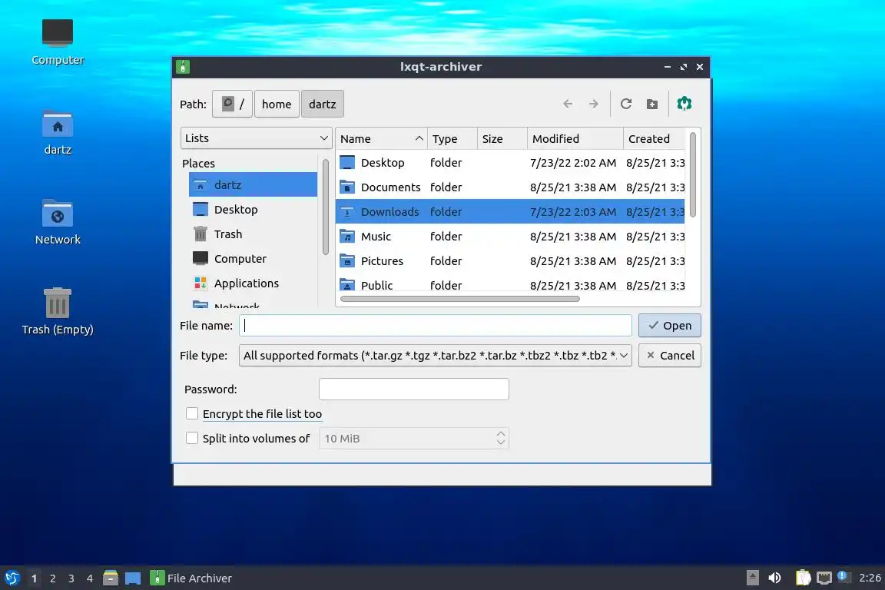Screen dimensions: 885x590
Task: Click the 2:26 clock in taskbar
Action: point(870,578)
